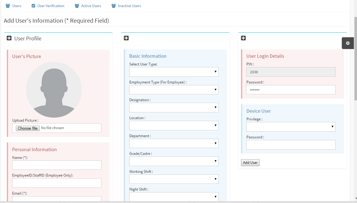Image resolution: width=357 pixels, height=203 pixels.
Task: Click the User Verification checkmark icon
Action: click(33, 6)
